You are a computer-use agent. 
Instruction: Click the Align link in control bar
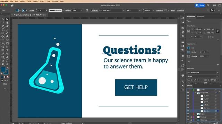[173, 10]
